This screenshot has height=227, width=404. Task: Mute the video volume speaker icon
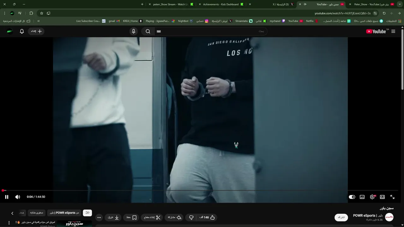point(18,197)
